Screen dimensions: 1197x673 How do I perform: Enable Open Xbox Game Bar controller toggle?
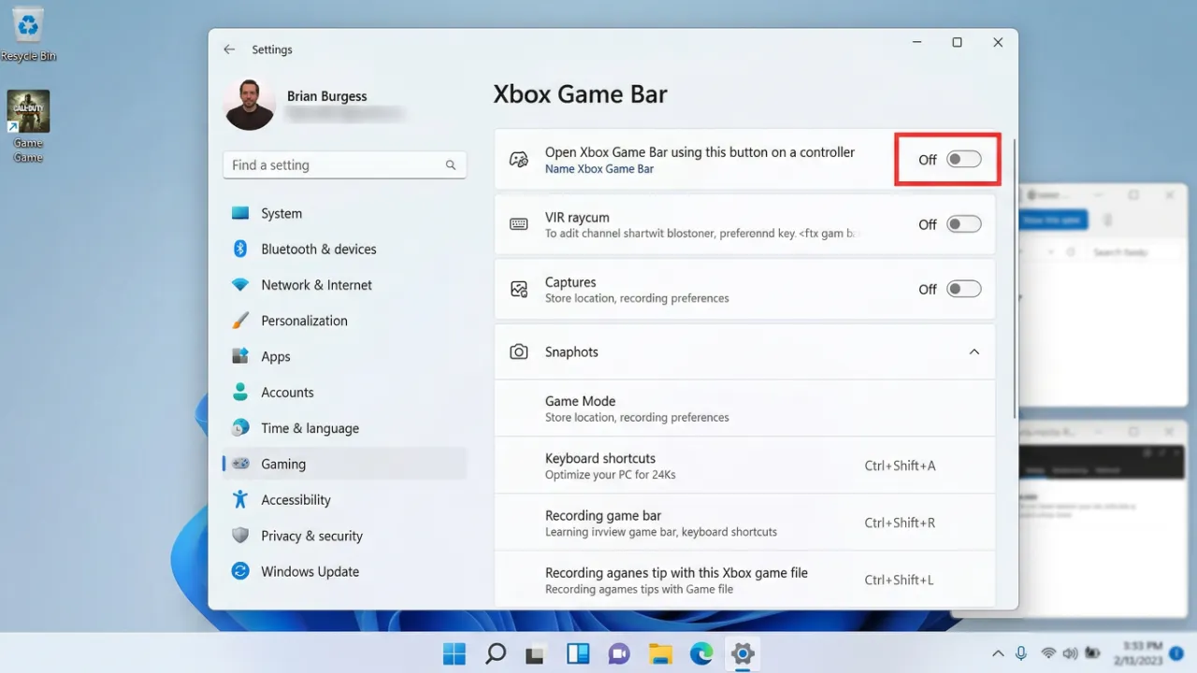pyautogui.click(x=963, y=160)
